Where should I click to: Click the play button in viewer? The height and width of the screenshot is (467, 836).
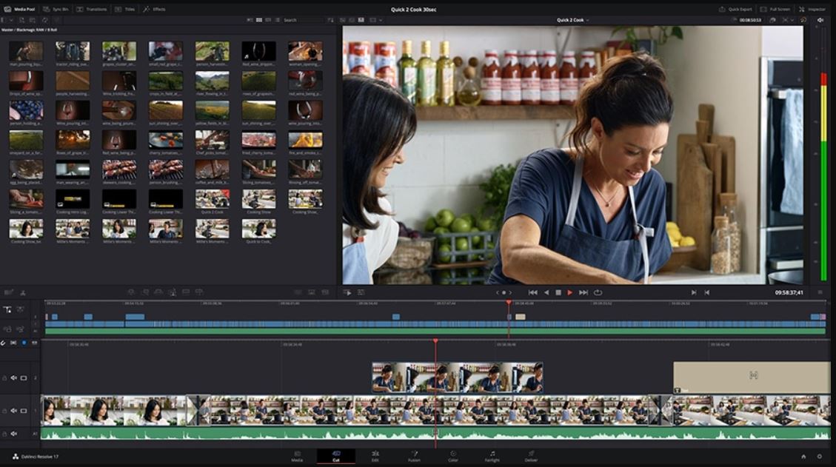(x=569, y=292)
